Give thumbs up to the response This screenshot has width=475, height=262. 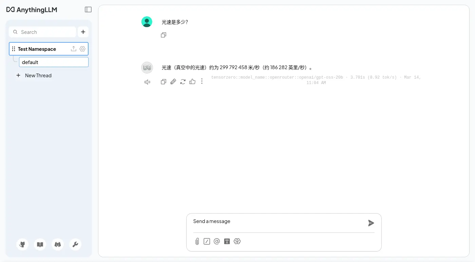(x=192, y=81)
